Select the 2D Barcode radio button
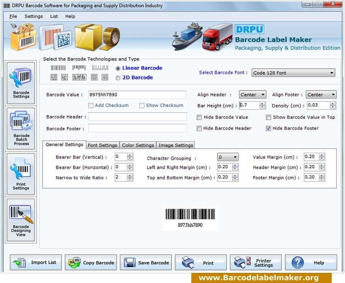The image size is (345, 283). (118, 78)
